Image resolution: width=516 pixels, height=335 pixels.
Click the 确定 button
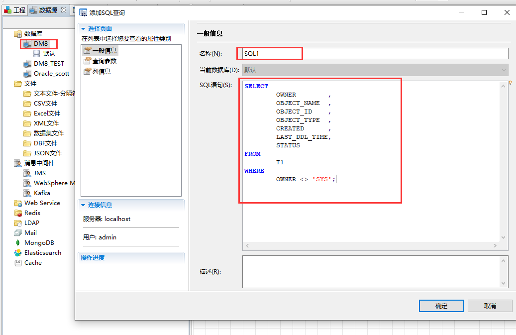point(441,306)
